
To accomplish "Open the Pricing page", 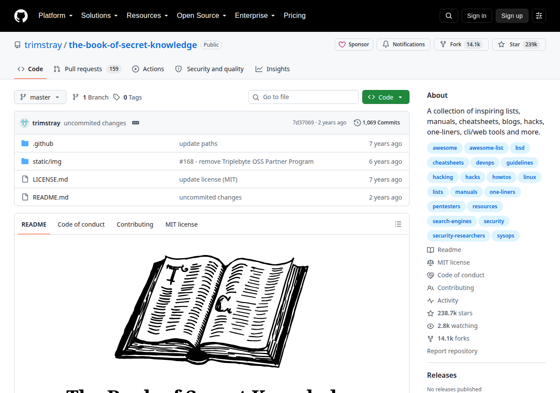I will (x=294, y=16).
